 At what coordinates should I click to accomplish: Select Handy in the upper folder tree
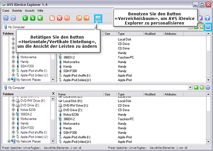point(25,62)
